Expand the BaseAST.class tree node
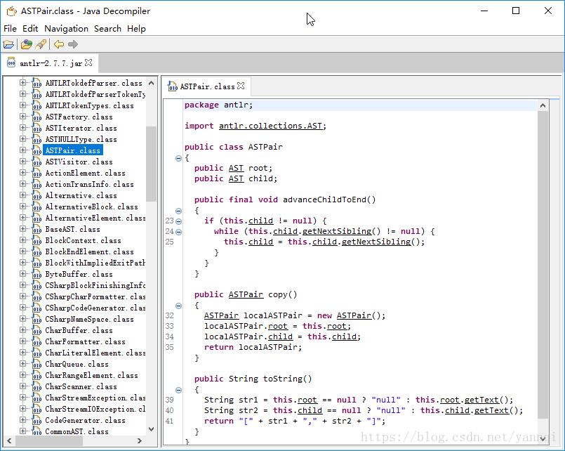The image size is (565, 451). pos(22,229)
